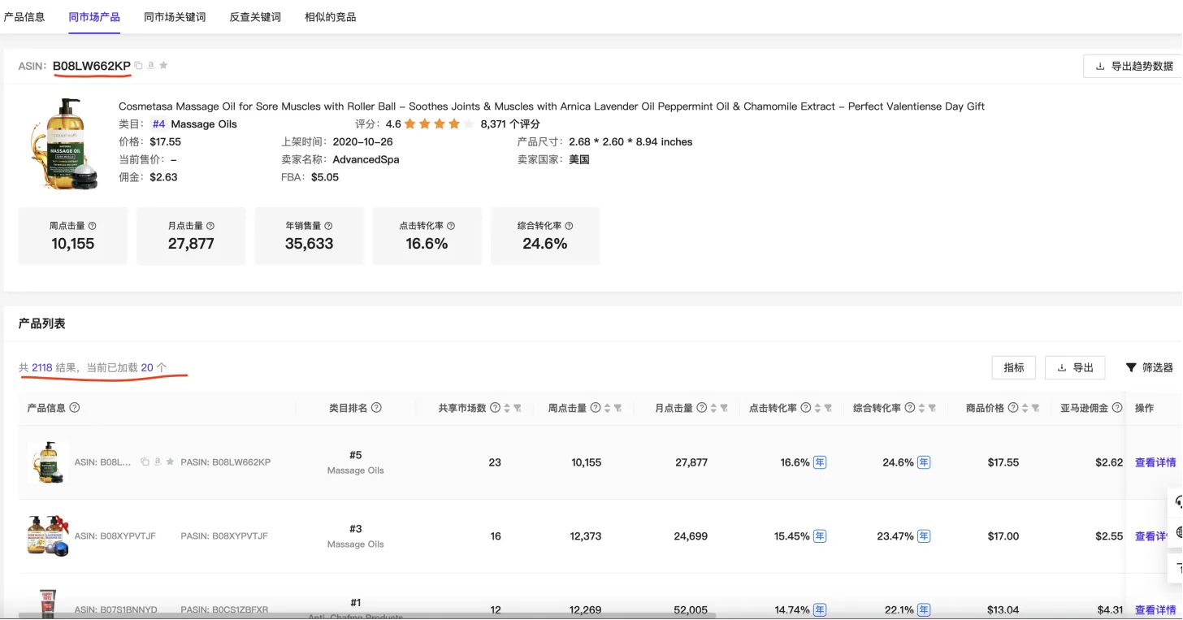Click 查看详情 link for first product row
Viewport: 1183px width, 620px height.
pos(1155,462)
